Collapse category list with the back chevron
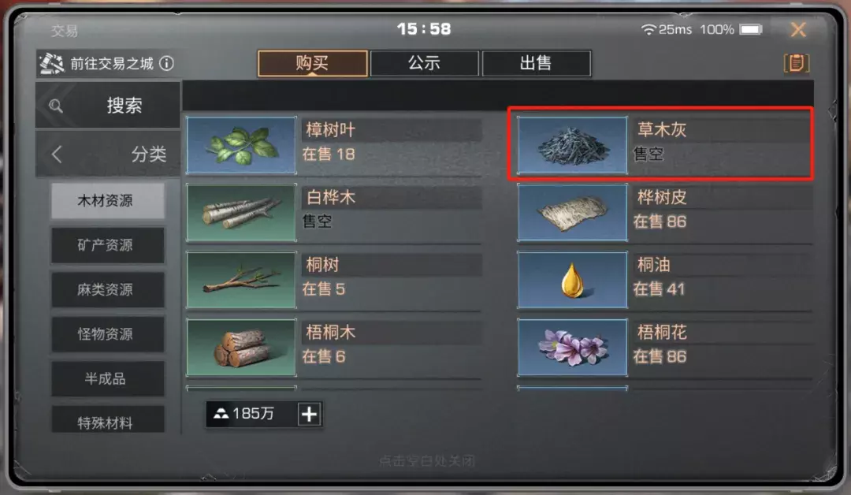This screenshot has width=851, height=495. tap(57, 154)
